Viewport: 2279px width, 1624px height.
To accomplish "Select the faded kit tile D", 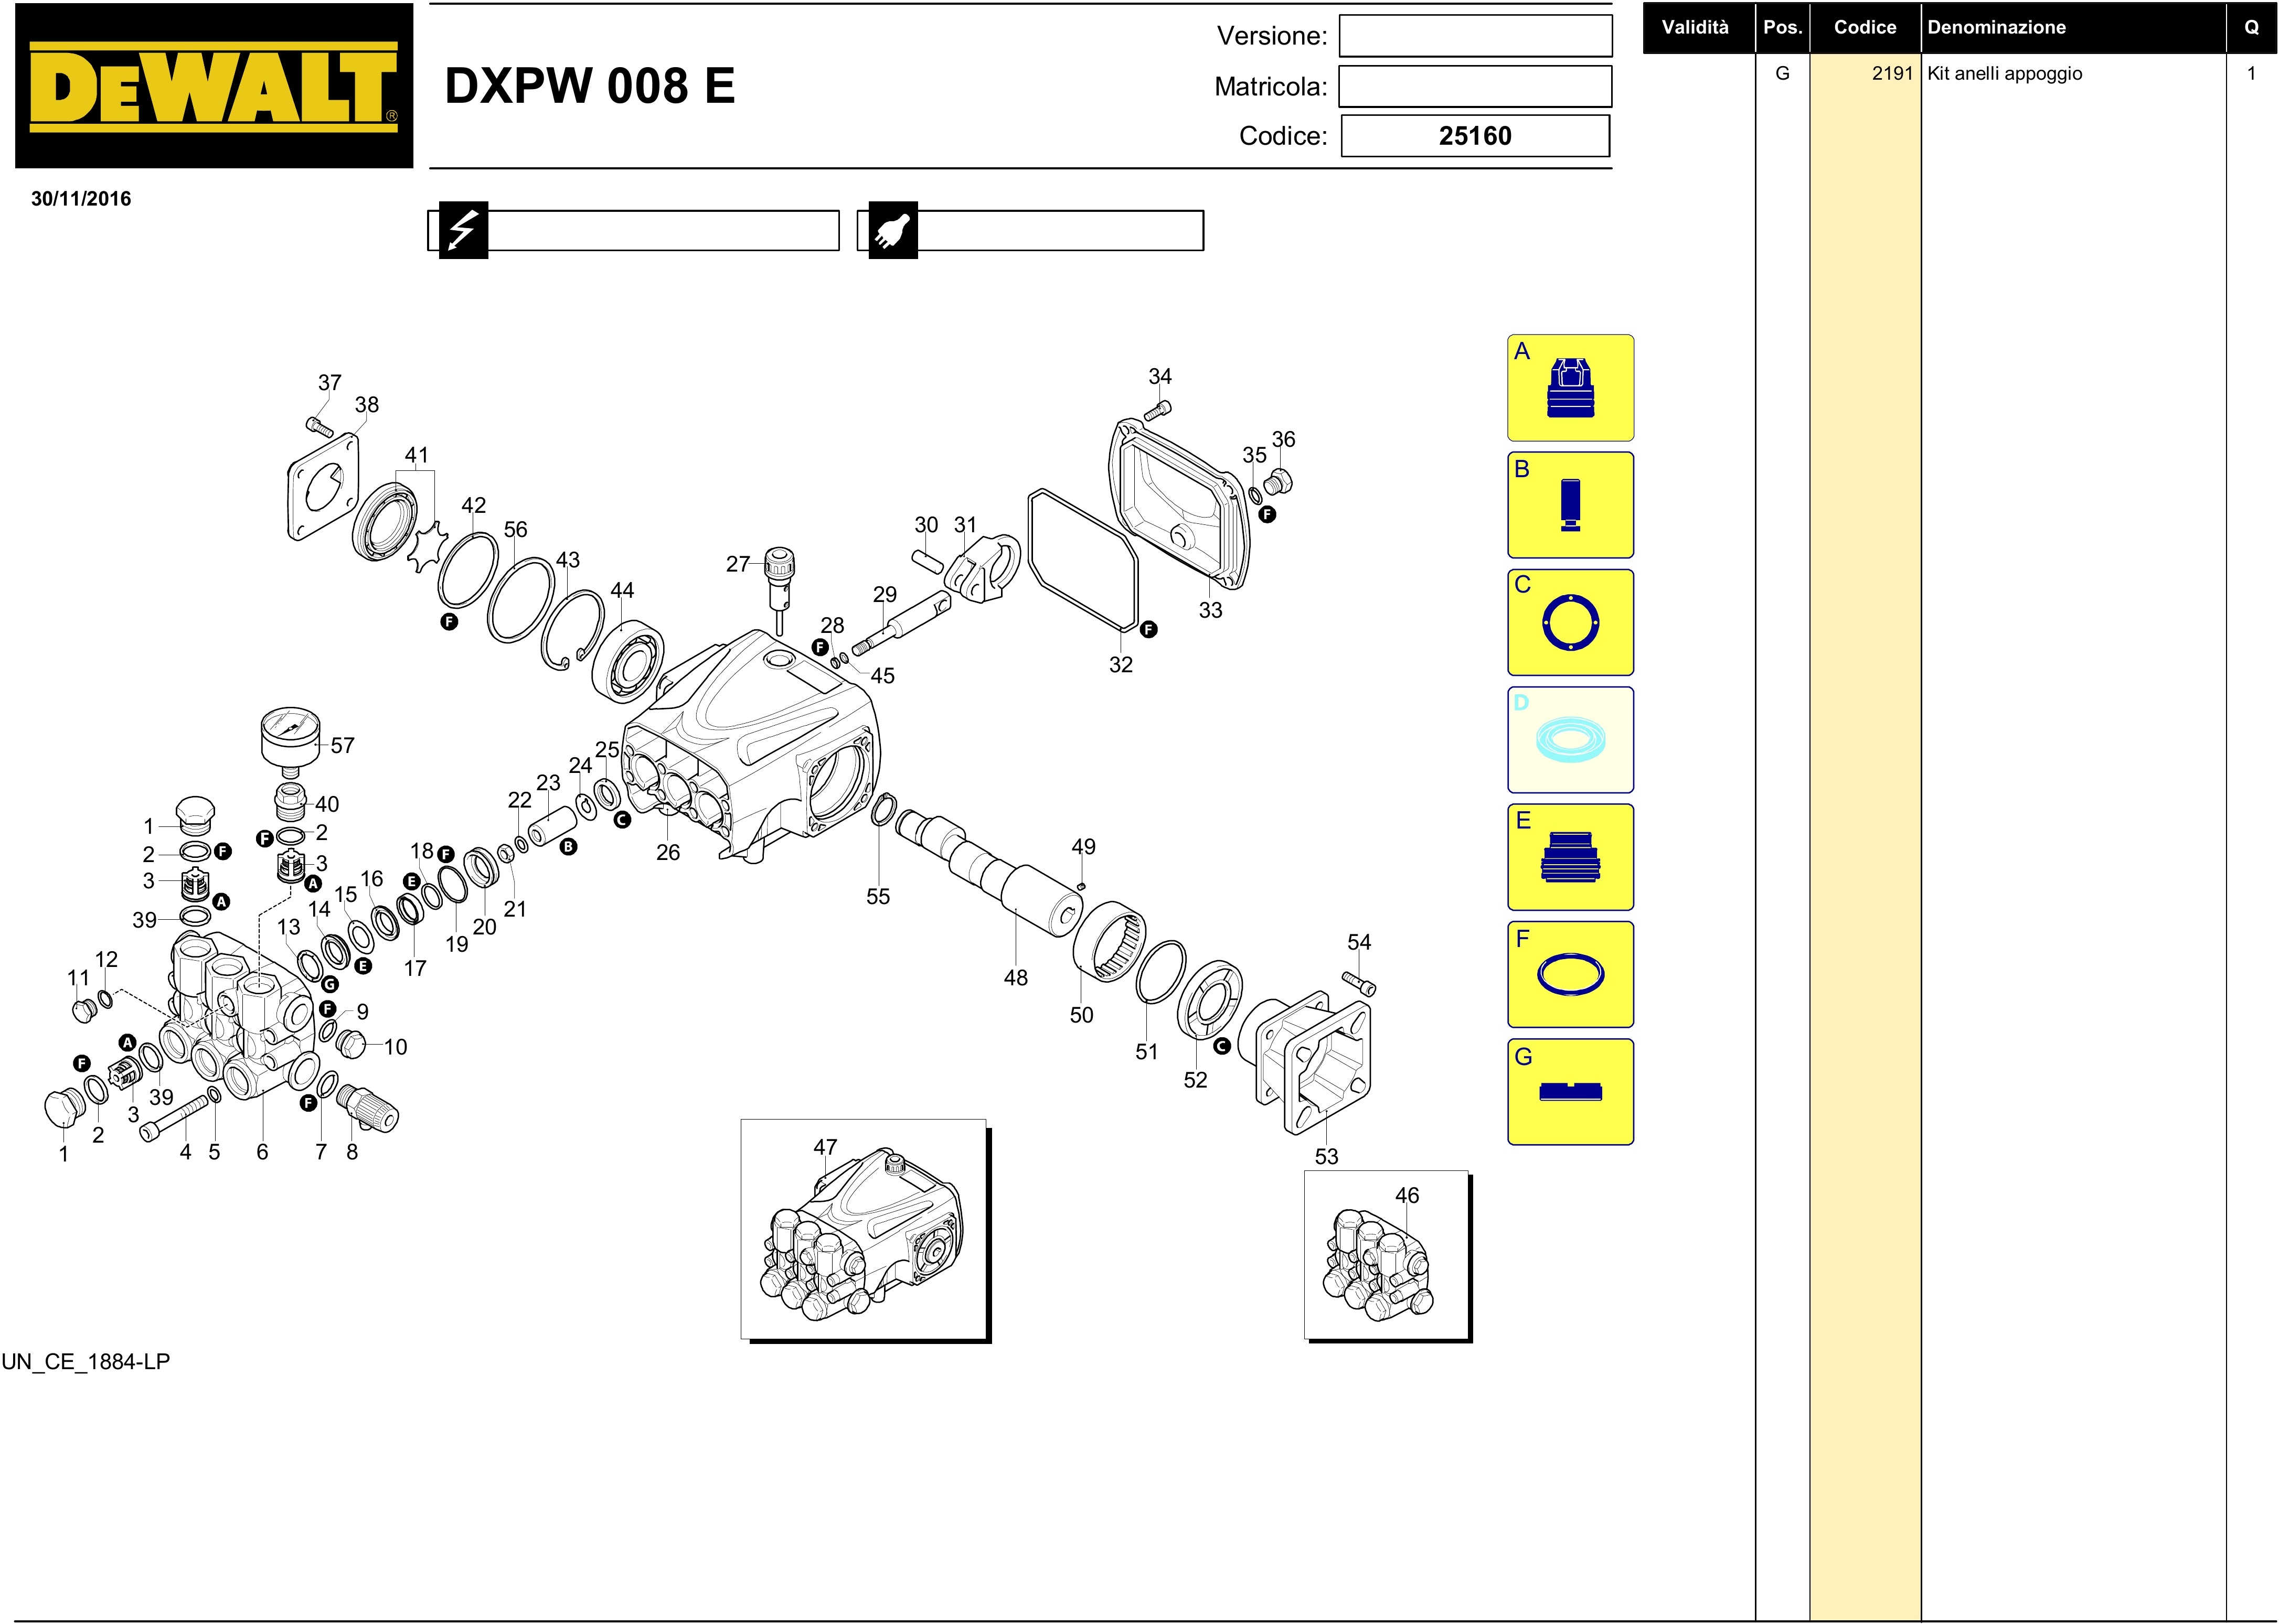I will tap(1570, 740).
